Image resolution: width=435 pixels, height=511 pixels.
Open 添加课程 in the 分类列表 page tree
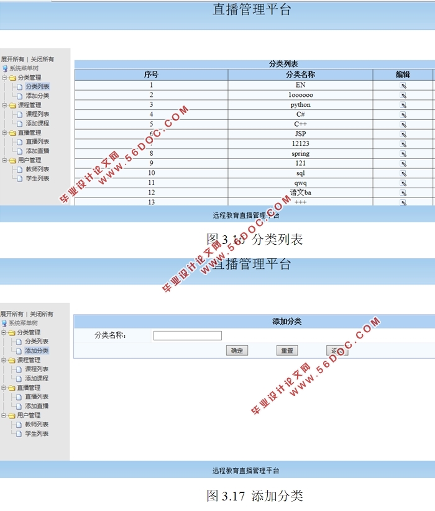pos(37,124)
